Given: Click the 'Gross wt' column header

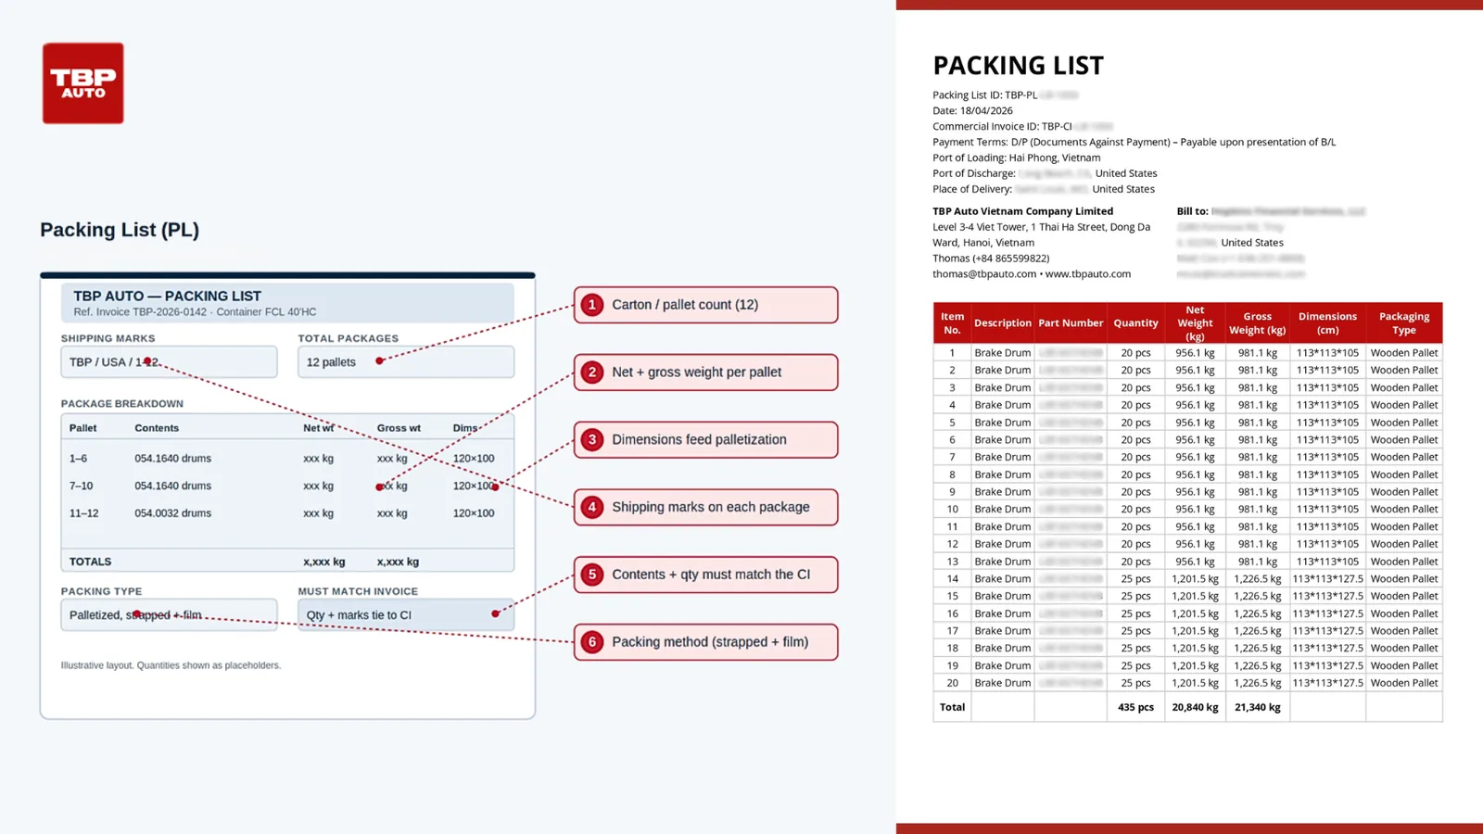Looking at the screenshot, I should point(399,428).
